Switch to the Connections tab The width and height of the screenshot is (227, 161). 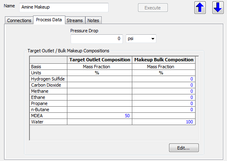tap(19, 20)
